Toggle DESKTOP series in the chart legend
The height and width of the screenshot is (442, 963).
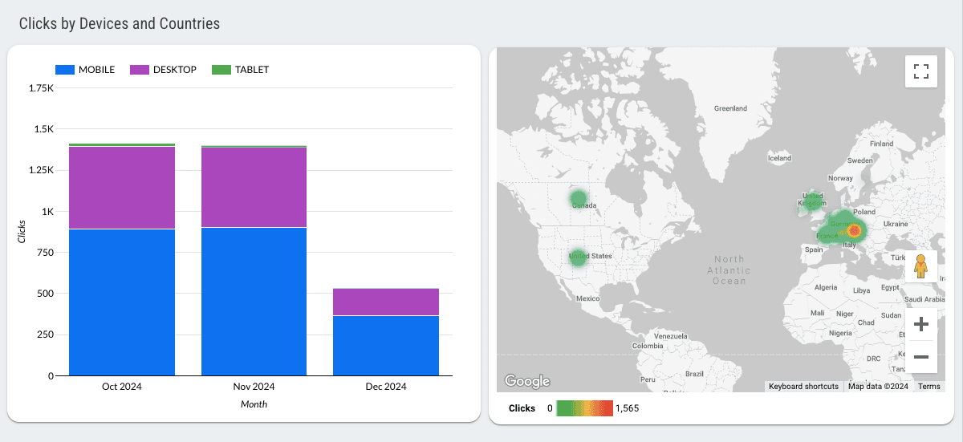(164, 70)
